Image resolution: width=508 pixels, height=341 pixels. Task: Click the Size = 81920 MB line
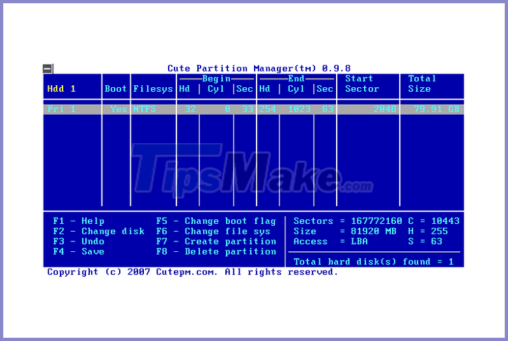(345, 231)
